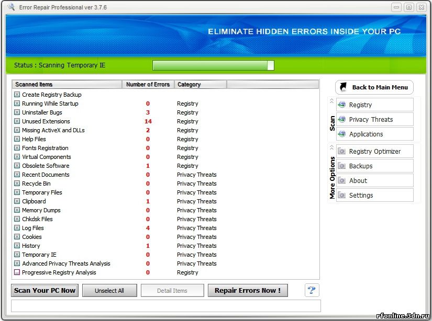Click the green scan progress bar
This screenshot has width=432, height=321.
point(213,65)
